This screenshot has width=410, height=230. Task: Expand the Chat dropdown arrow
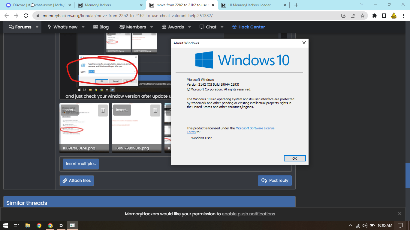point(222,27)
